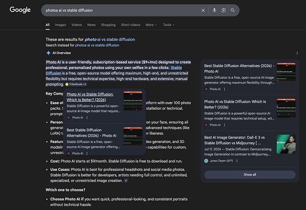The height and width of the screenshot is (210, 306).
Task: Click the link icon after Use Cases paragraph
Action: 126,181
